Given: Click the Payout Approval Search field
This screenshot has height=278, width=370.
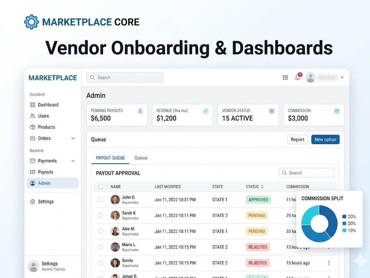Looking at the screenshot, I should (306, 173).
